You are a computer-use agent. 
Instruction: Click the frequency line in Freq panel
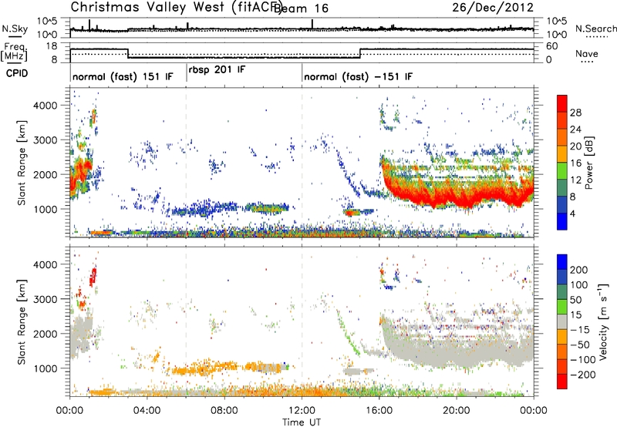244,57
